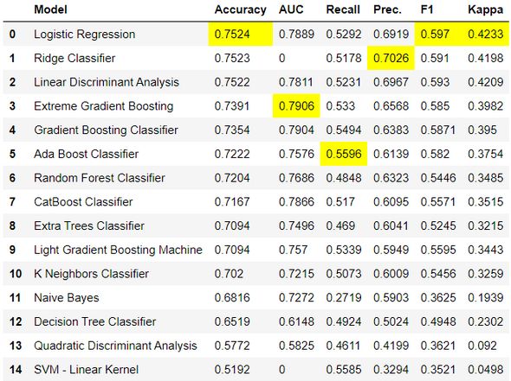Click row index 13

pos(16,346)
